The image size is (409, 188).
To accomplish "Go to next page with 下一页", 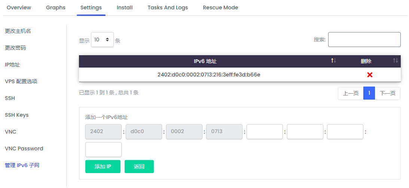I will pyautogui.click(x=387, y=93).
